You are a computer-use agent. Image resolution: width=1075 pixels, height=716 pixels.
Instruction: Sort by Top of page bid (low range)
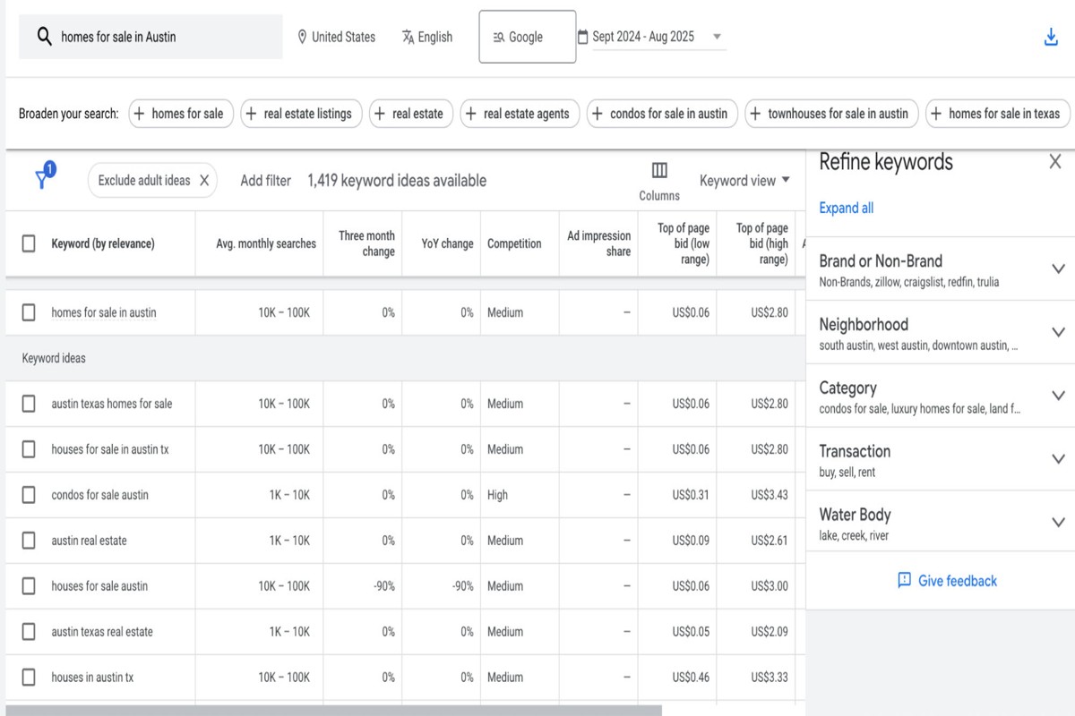coord(684,243)
